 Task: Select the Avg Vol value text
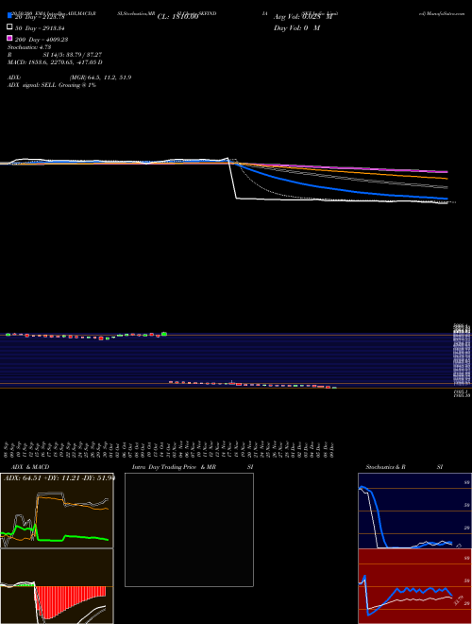click(304, 17)
